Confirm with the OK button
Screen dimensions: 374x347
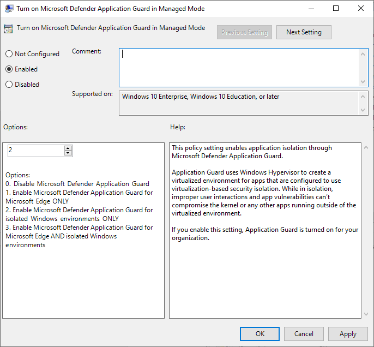tap(260, 334)
